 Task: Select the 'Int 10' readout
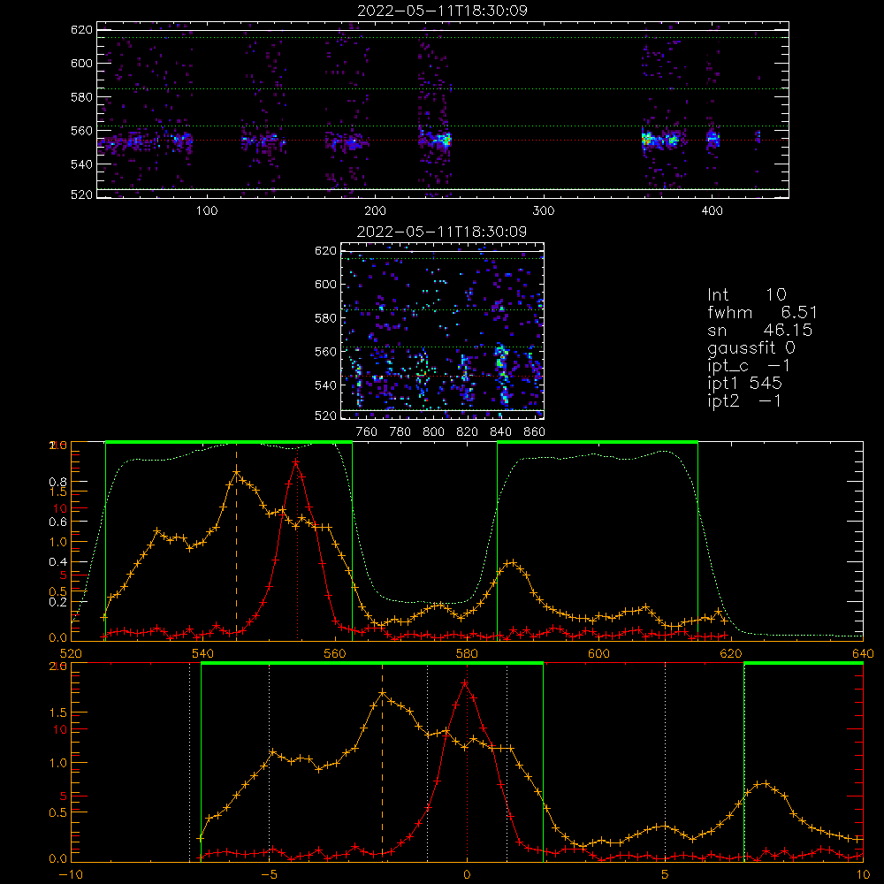[x=747, y=295]
